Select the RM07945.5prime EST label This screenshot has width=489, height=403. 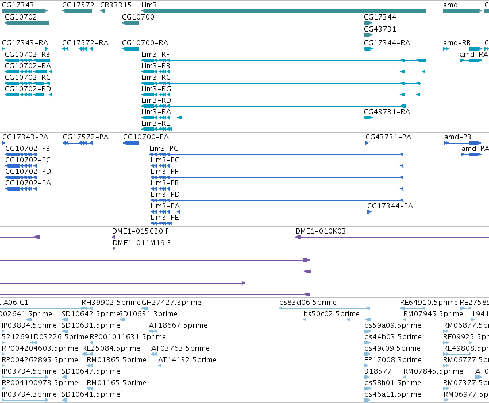click(433, 314)
